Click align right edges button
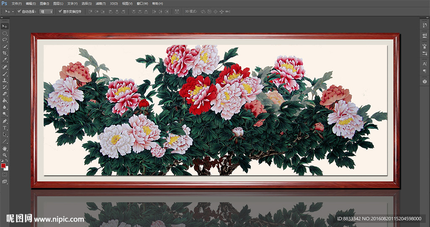 123,11
